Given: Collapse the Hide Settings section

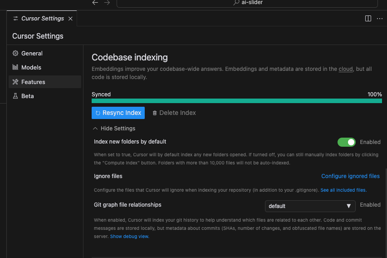Looking at the screenshot, I should click(x=114, y=129).
